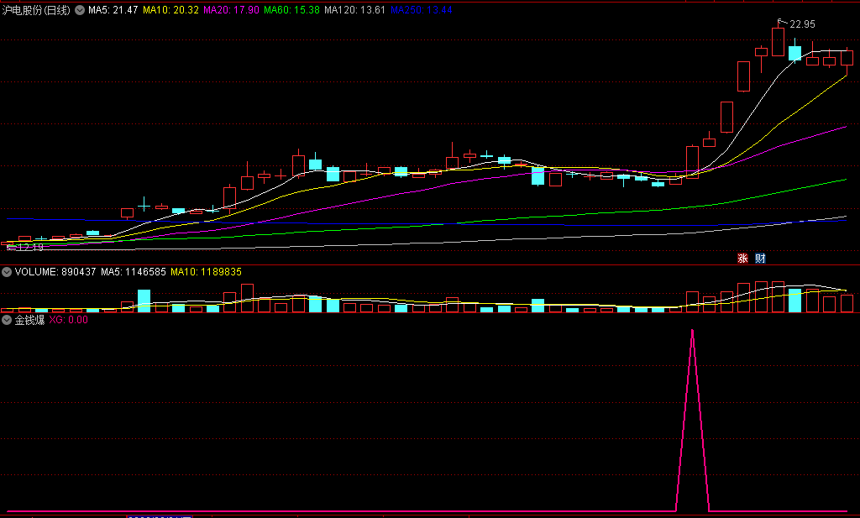Image resolution: width=860 pixels, height=518 pixels.
Task: Click the tallest cyan volume bar on left
Action: click(144, 301)
